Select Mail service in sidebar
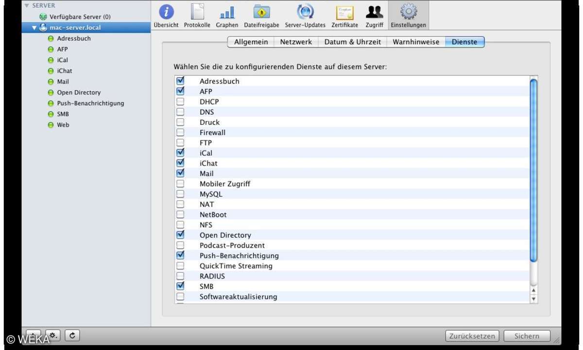This screenshot has height=350, width=583. coord(63,82)
